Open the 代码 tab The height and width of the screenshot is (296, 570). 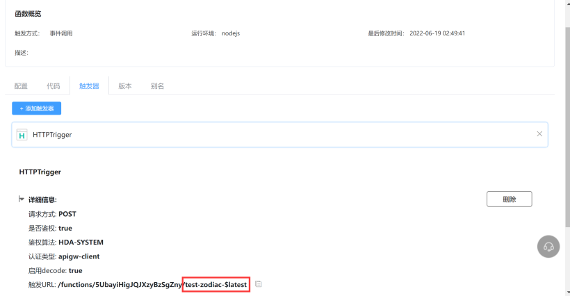(x=54, y=86)
